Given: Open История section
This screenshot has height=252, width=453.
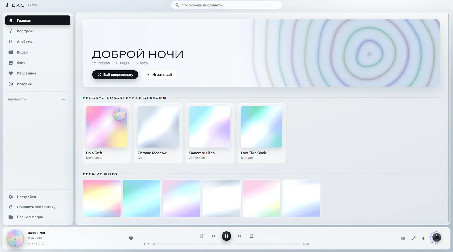Looking at the screenshot, I should 38,84.
